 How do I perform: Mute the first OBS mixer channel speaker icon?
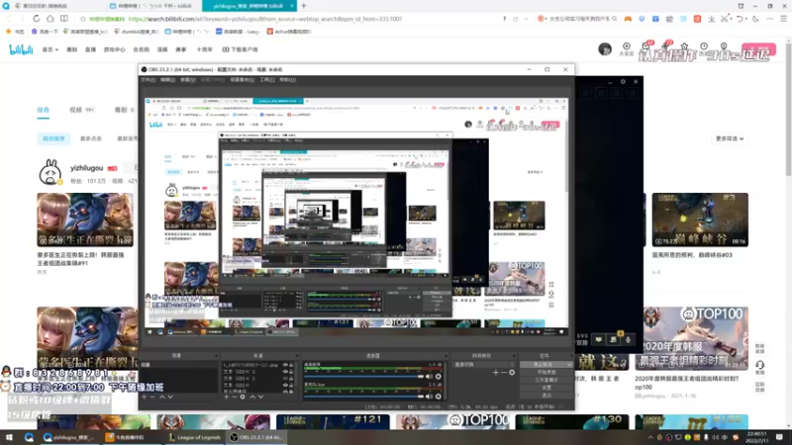click(430, 377)
